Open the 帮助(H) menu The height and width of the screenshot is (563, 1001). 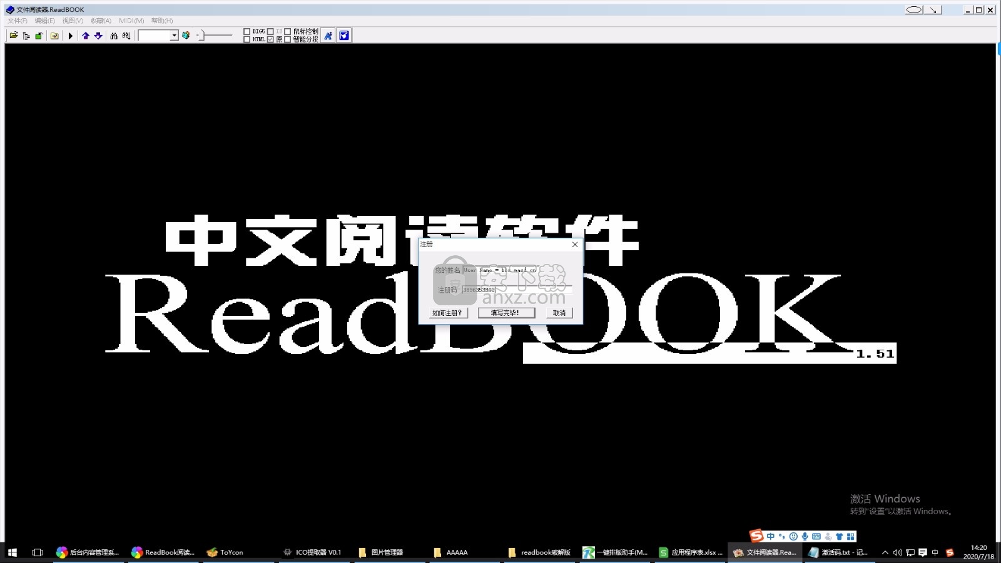[x=162, y=21]
